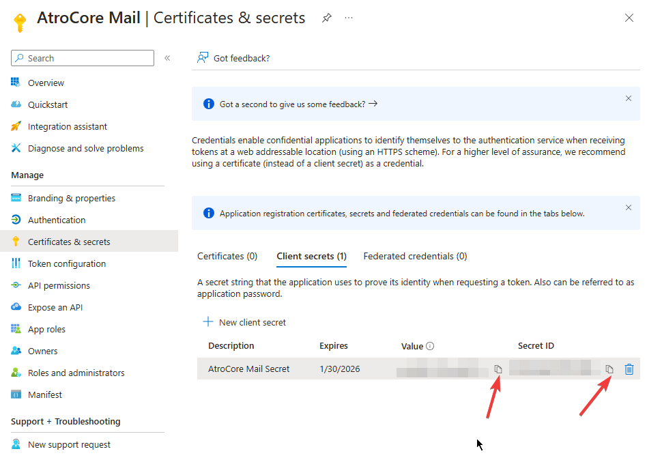647x475 pixels.
Task: Copy the client secret Value to clipboard
Action: [x=498, y=369]
